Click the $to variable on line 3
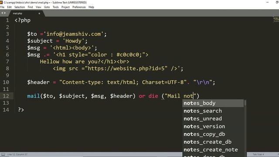Screen dimensions: 279x157 [x=32, y=34]
